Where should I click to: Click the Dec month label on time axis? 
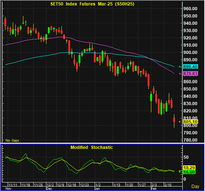pos(49,189)
